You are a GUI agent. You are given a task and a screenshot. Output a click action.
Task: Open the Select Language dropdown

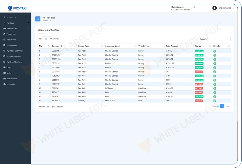pyautogui.click(x=183, y=7)
